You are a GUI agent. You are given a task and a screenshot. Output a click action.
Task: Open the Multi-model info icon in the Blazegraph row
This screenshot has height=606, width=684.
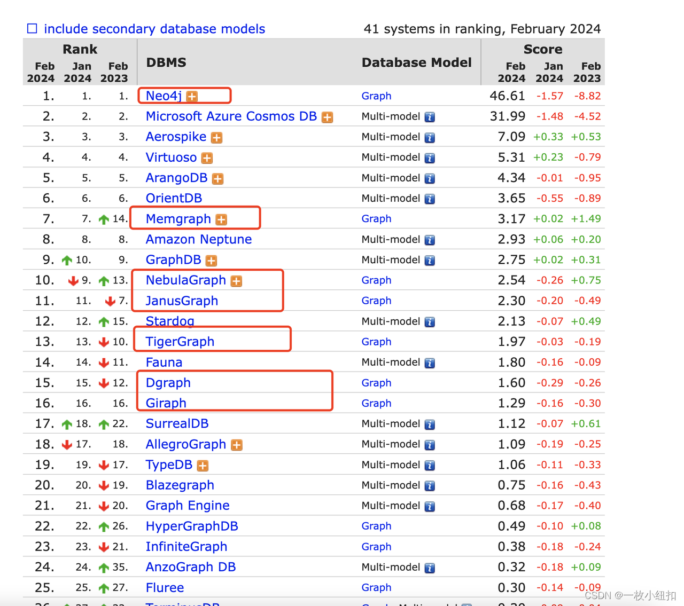pos(430,486)
